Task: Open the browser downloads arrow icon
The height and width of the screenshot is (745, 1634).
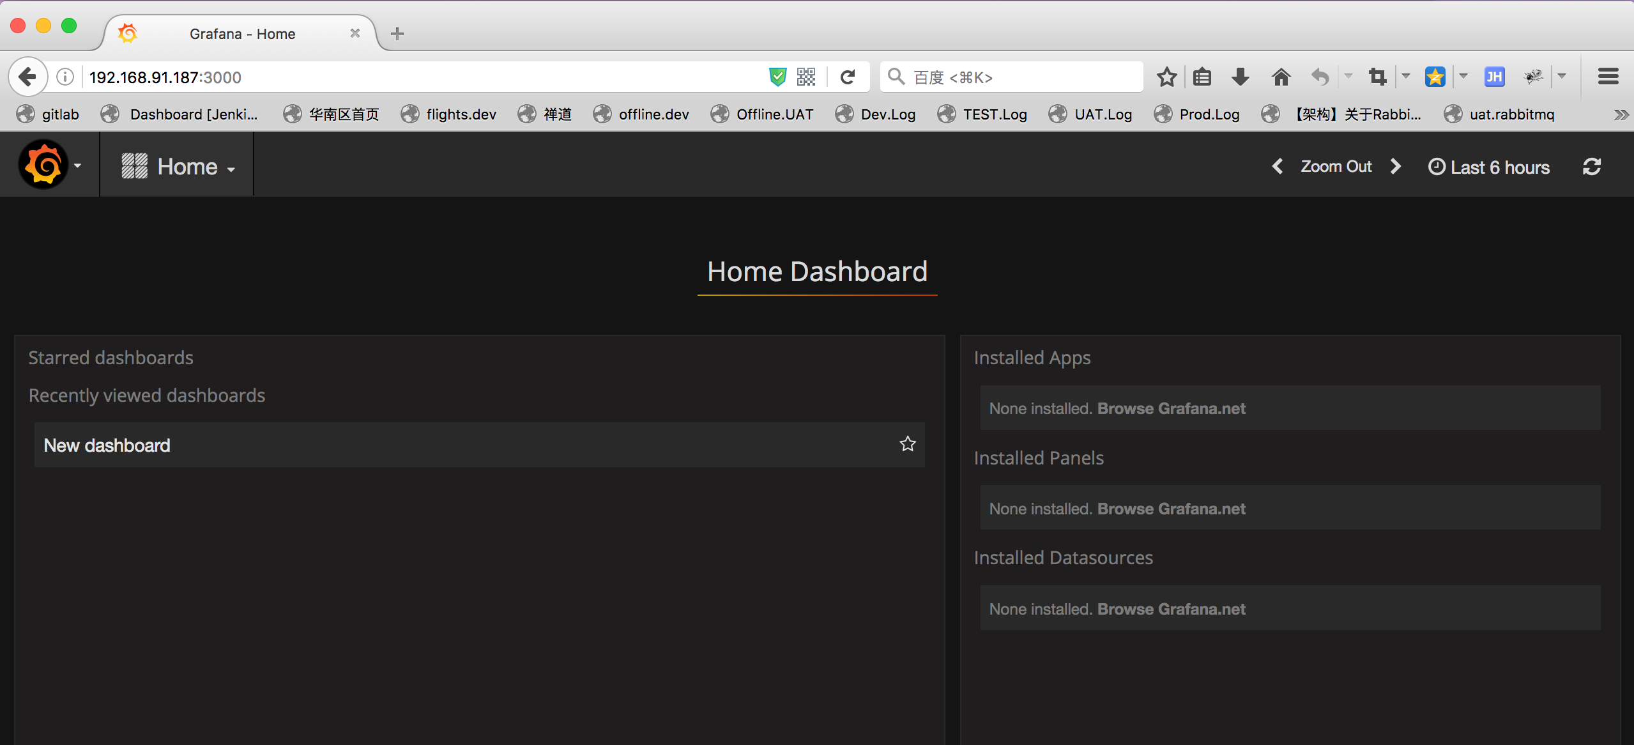Action: point(1240,77)
